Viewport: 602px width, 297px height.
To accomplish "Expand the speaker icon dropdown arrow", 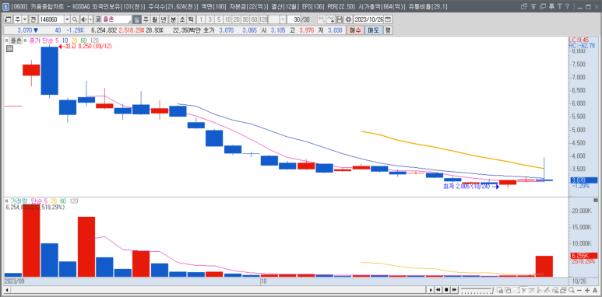I will click(90, 19).
